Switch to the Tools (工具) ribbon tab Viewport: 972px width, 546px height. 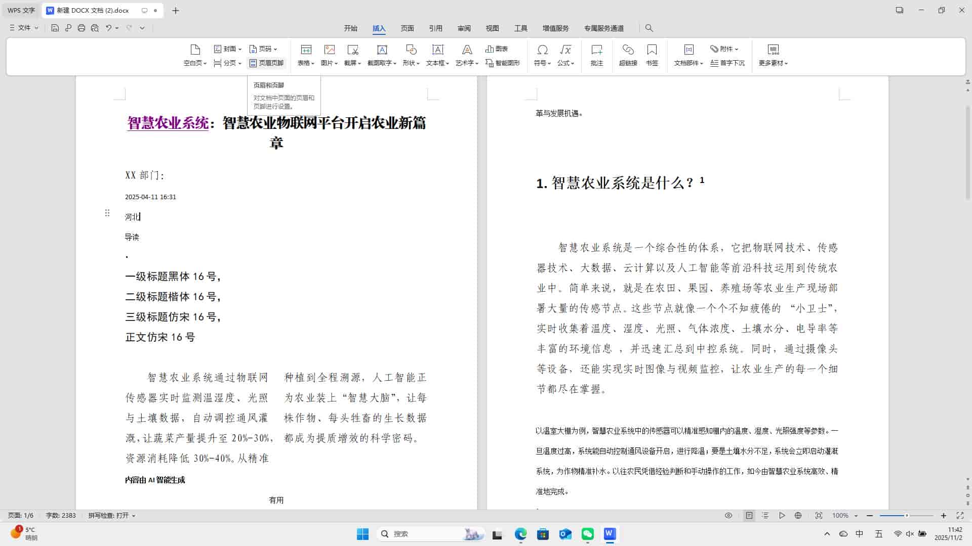pos(520,28)
